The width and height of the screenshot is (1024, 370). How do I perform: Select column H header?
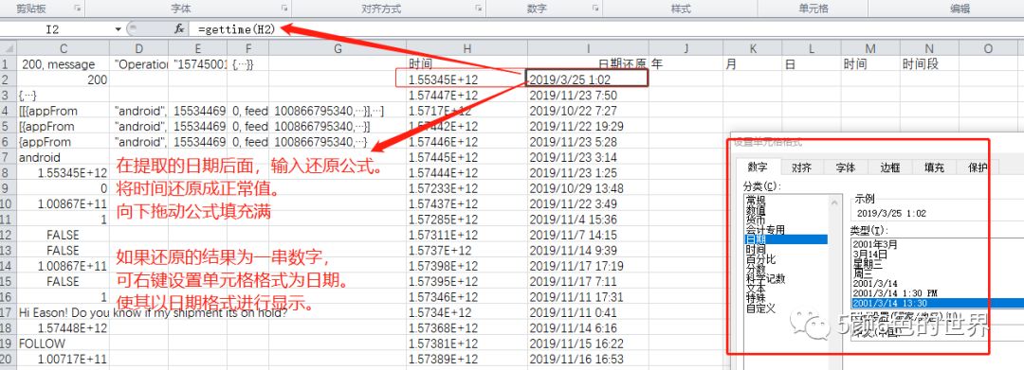tap(466, 49)
